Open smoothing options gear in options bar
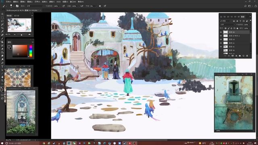Screen dimensions: 258x145 (100, 6)
